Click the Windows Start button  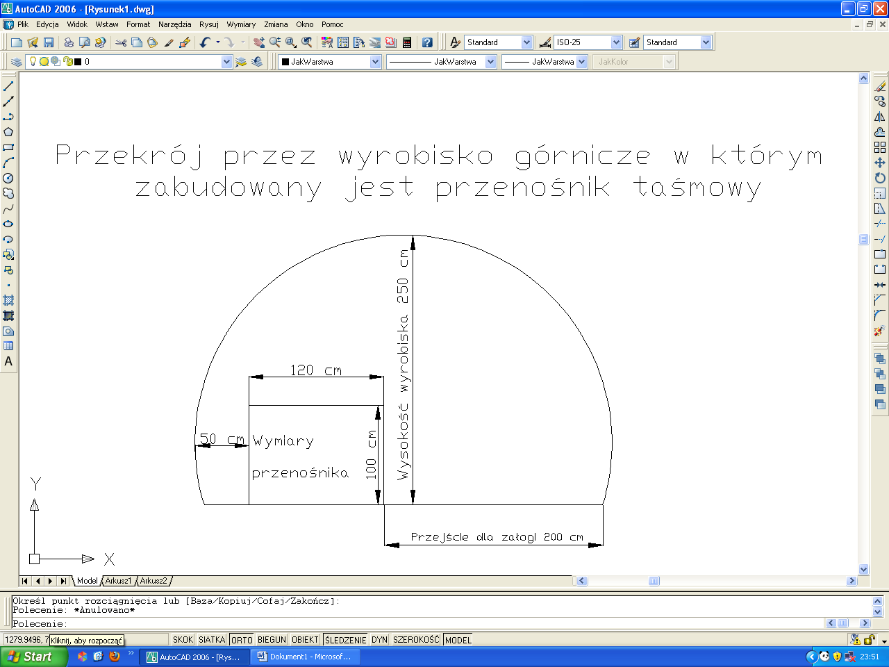coord(32,657)
